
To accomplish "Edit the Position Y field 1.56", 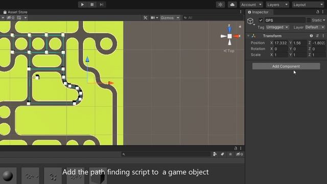I will 299,43.
